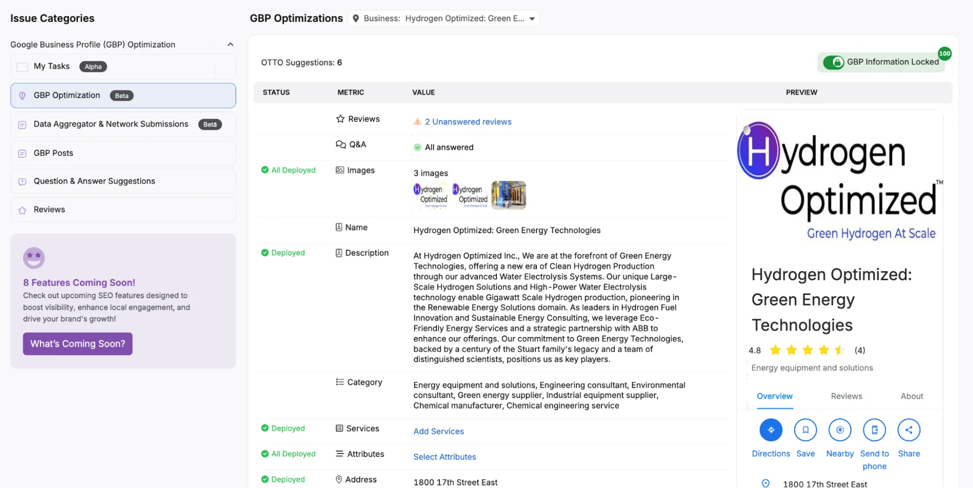This screenshot has height=488, width=973.
Task: Open Data Aggregator & Network Submissions
Action: (123, 124)
